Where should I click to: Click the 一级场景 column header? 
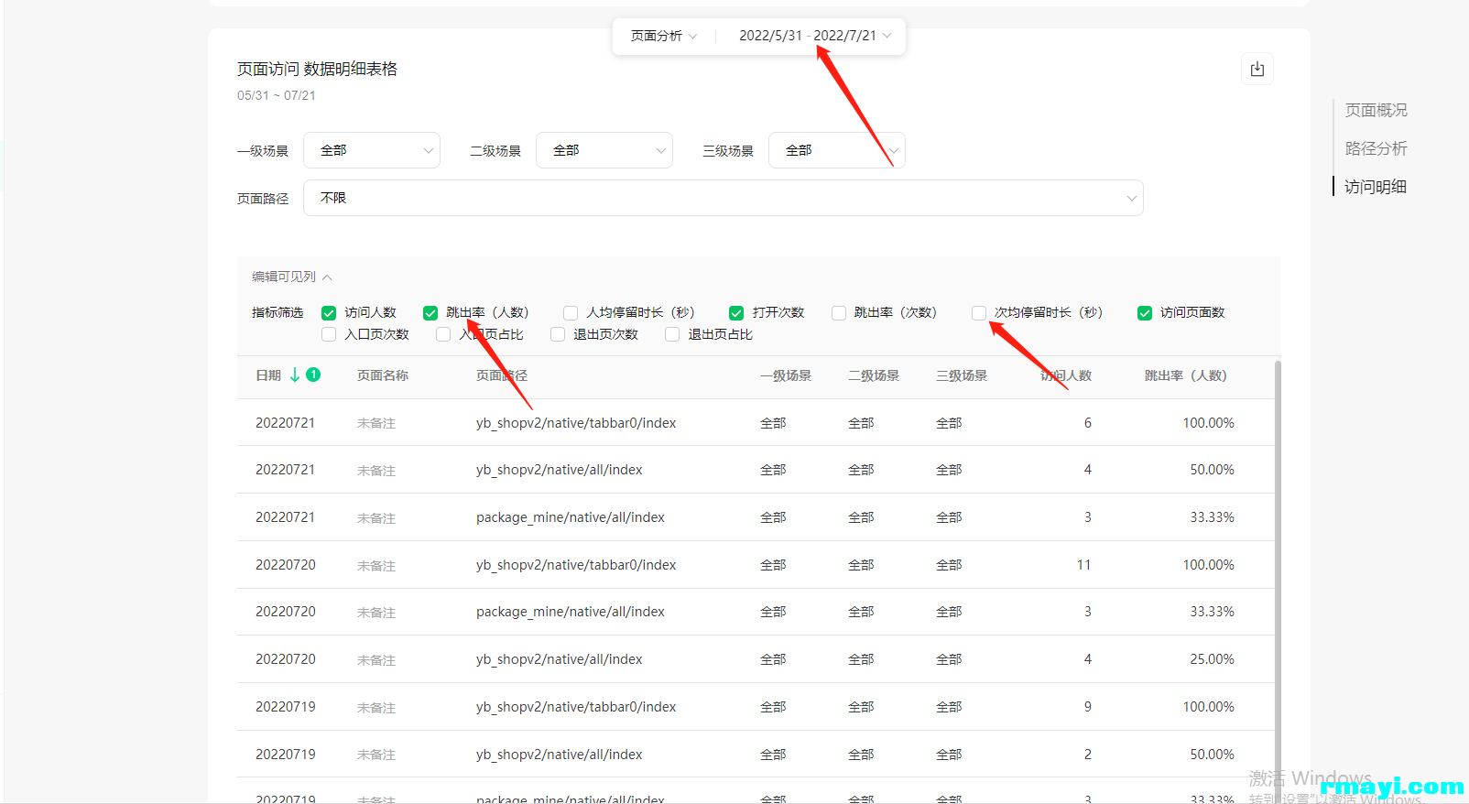click(x=786, y=375)
